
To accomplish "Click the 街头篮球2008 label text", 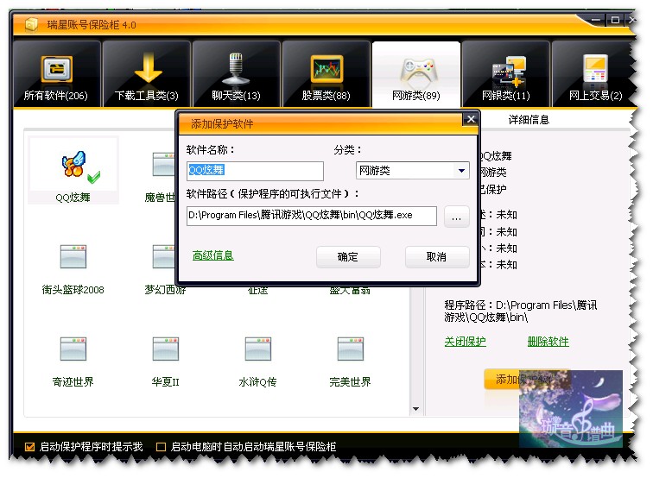I will [x=73, y=290].
